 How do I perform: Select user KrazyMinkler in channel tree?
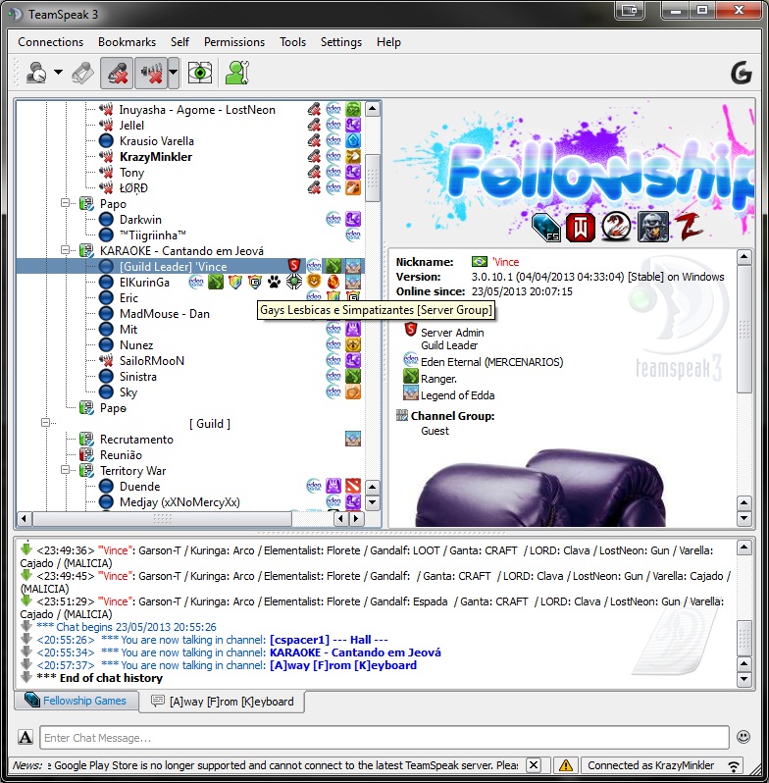pyautogui.click(x=156, y=157)
